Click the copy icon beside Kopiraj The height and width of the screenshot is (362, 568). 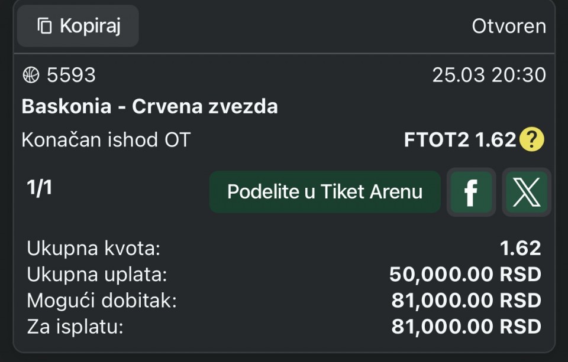pos(44,26)
